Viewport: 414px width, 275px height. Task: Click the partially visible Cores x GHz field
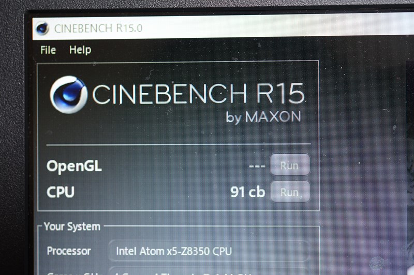click(x=209, y=271)
